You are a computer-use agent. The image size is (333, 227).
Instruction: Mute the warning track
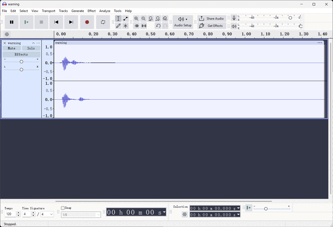[12, 48]
